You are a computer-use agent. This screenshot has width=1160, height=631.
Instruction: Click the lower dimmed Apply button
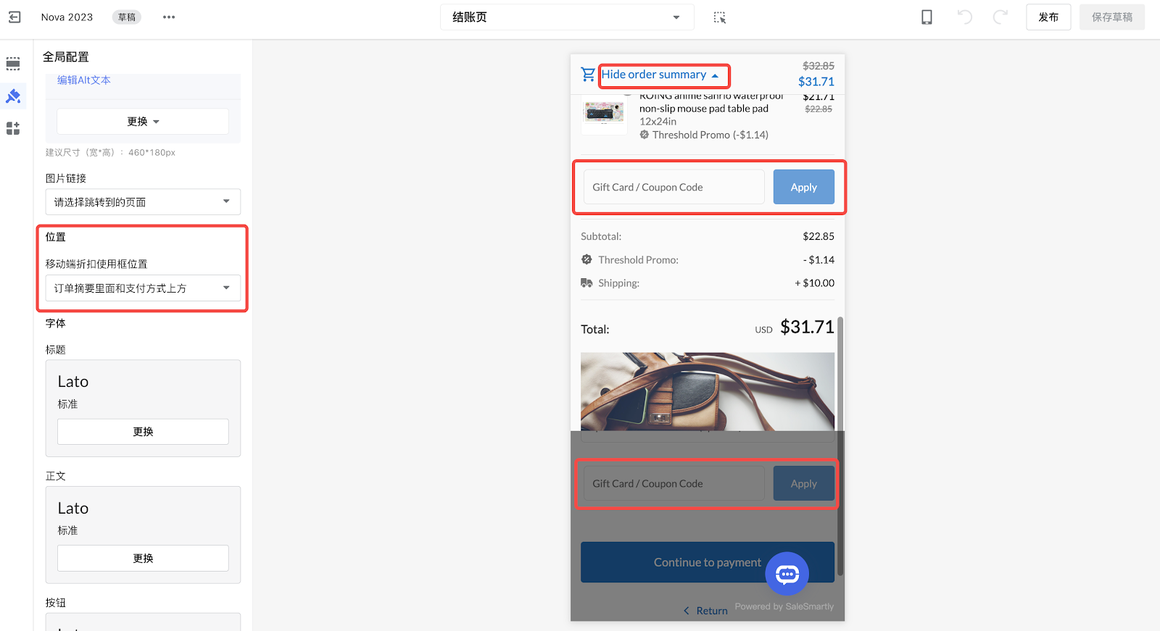click(x=803, y=483)
